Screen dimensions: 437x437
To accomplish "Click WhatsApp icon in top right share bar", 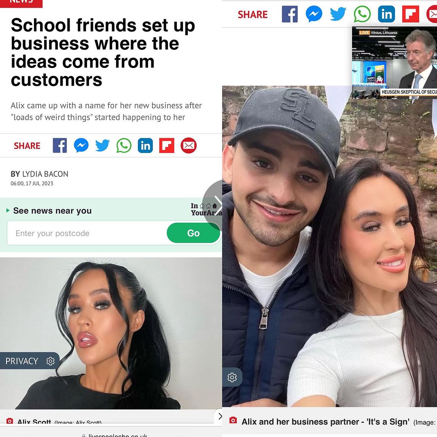I will 362,14.
